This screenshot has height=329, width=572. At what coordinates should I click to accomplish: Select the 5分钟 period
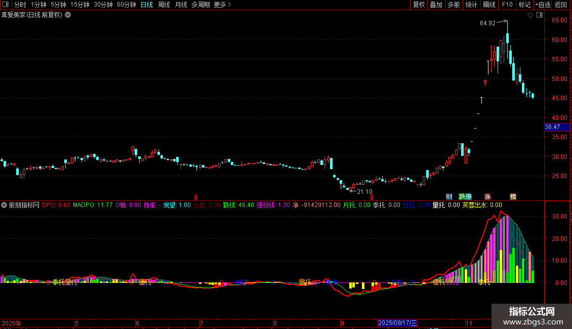click(58, 5)
